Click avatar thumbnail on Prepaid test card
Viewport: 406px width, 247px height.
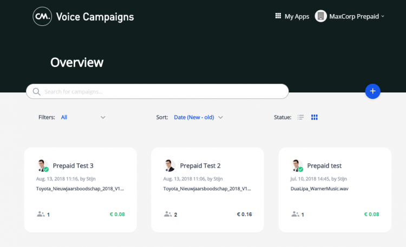click(x=297, y=165)
